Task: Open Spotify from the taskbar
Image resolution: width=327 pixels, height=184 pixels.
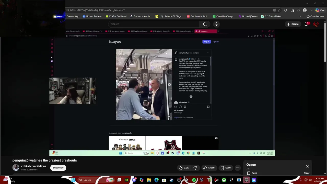Action: pyautogui.click(x=194, y=180)
